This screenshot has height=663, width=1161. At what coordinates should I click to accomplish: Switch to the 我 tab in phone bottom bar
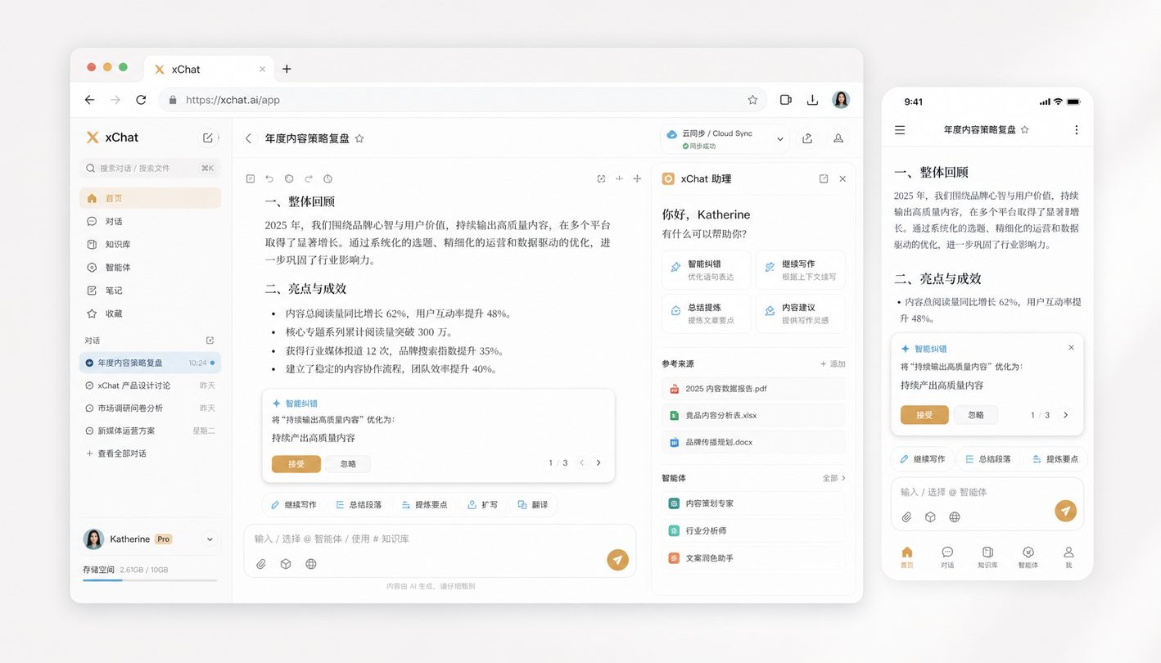(1068, 557)
